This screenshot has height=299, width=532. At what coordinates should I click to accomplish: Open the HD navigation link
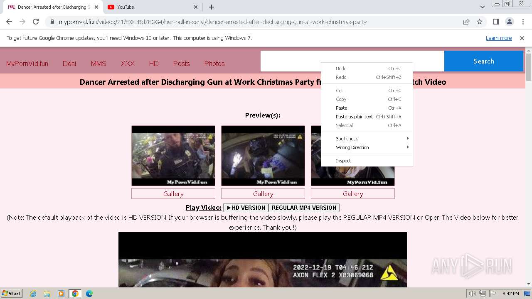pos(154,64)
